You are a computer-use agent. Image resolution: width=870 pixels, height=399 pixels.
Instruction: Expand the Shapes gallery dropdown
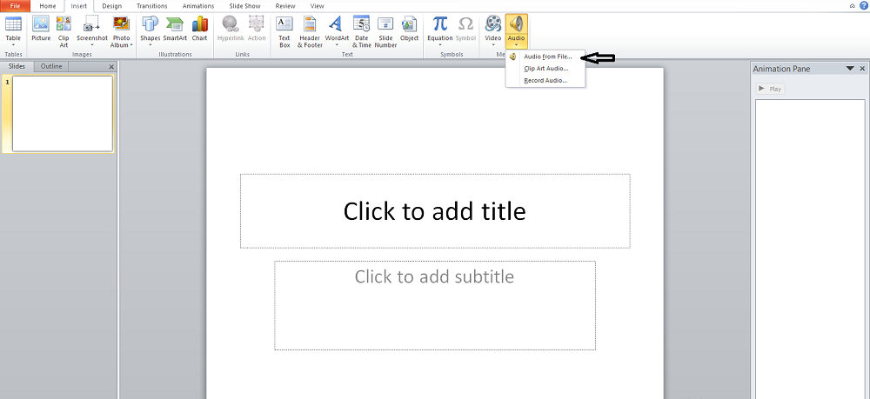tap(150, 45)
